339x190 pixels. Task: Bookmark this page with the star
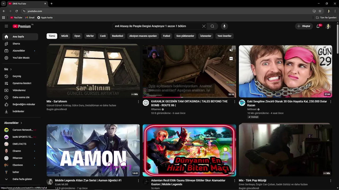(320, 11)
